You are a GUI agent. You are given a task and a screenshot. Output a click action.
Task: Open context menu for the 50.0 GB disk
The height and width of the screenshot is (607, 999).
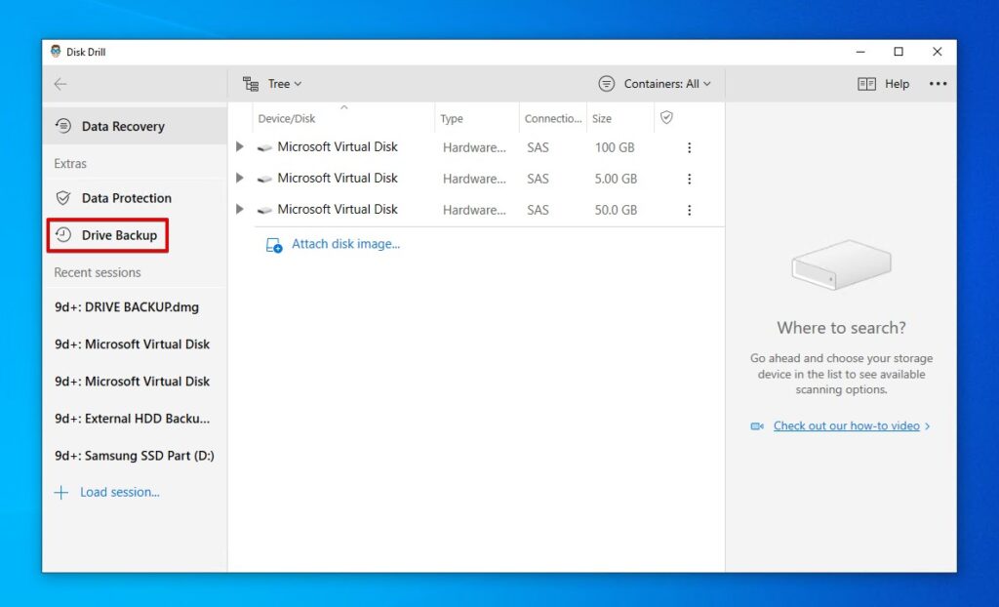click(690, 209)
